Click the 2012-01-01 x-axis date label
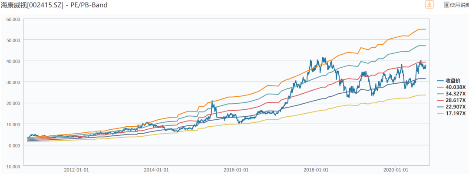The width and height of the screenshot is (469, 174). 76,169
